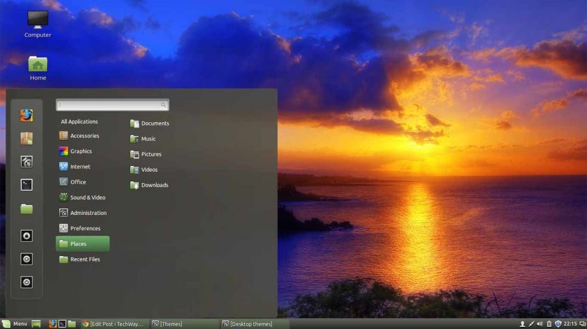Launch Firefox from the menu sidebar
Screen dimensions: 587x329
point(26,115)
